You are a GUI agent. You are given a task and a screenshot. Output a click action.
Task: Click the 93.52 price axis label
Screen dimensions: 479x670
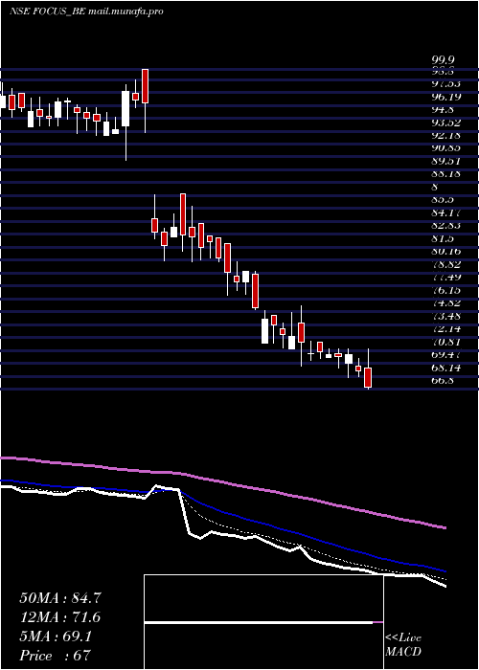[446, 123]
